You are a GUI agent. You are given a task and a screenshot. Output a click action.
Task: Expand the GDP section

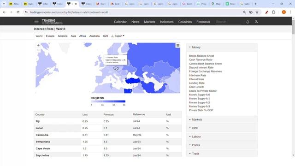(222, 128)
